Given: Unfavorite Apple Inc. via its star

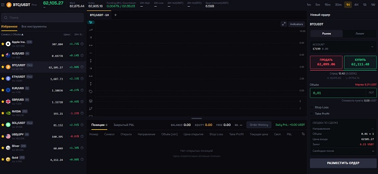Looking at the screenshot, I should pyautogui.click(x=3, y=44).
